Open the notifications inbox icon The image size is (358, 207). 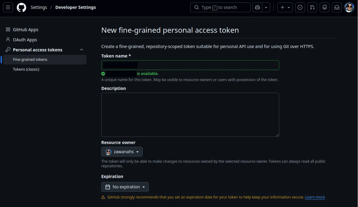[x=337, y=7]
